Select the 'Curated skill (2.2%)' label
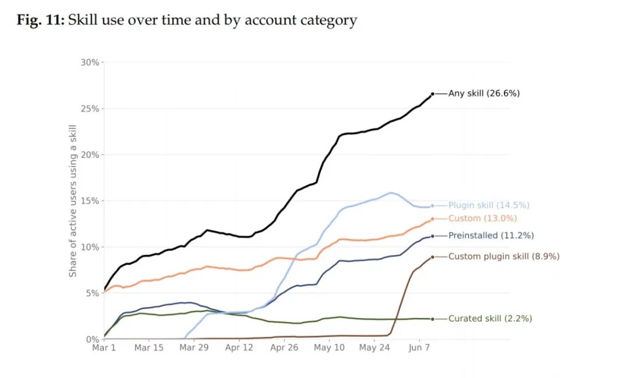 tap(490, 318)
